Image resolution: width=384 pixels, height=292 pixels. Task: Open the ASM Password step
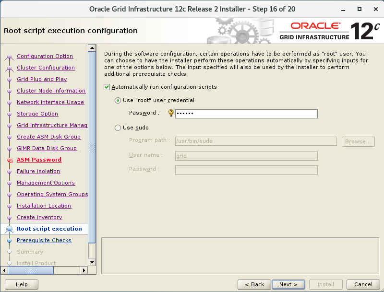[39, 160]
